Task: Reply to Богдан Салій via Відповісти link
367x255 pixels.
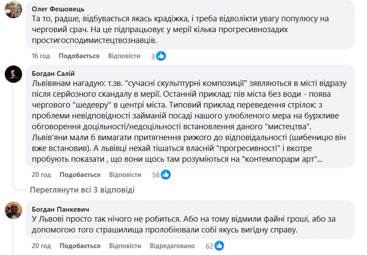Action: click(x=124, y=175)
